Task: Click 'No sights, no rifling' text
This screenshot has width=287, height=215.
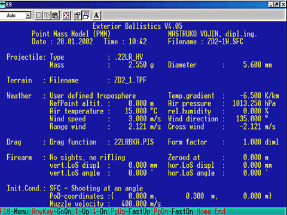Action: (87, 158)
